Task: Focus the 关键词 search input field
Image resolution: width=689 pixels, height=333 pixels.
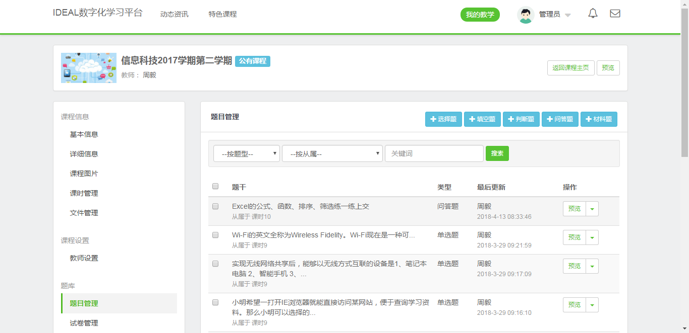Action: [x=434, y=154]
